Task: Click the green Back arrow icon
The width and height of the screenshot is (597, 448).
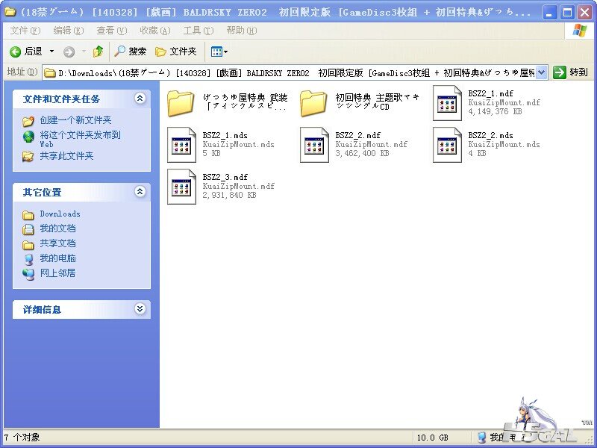Action: coord(15,52)
